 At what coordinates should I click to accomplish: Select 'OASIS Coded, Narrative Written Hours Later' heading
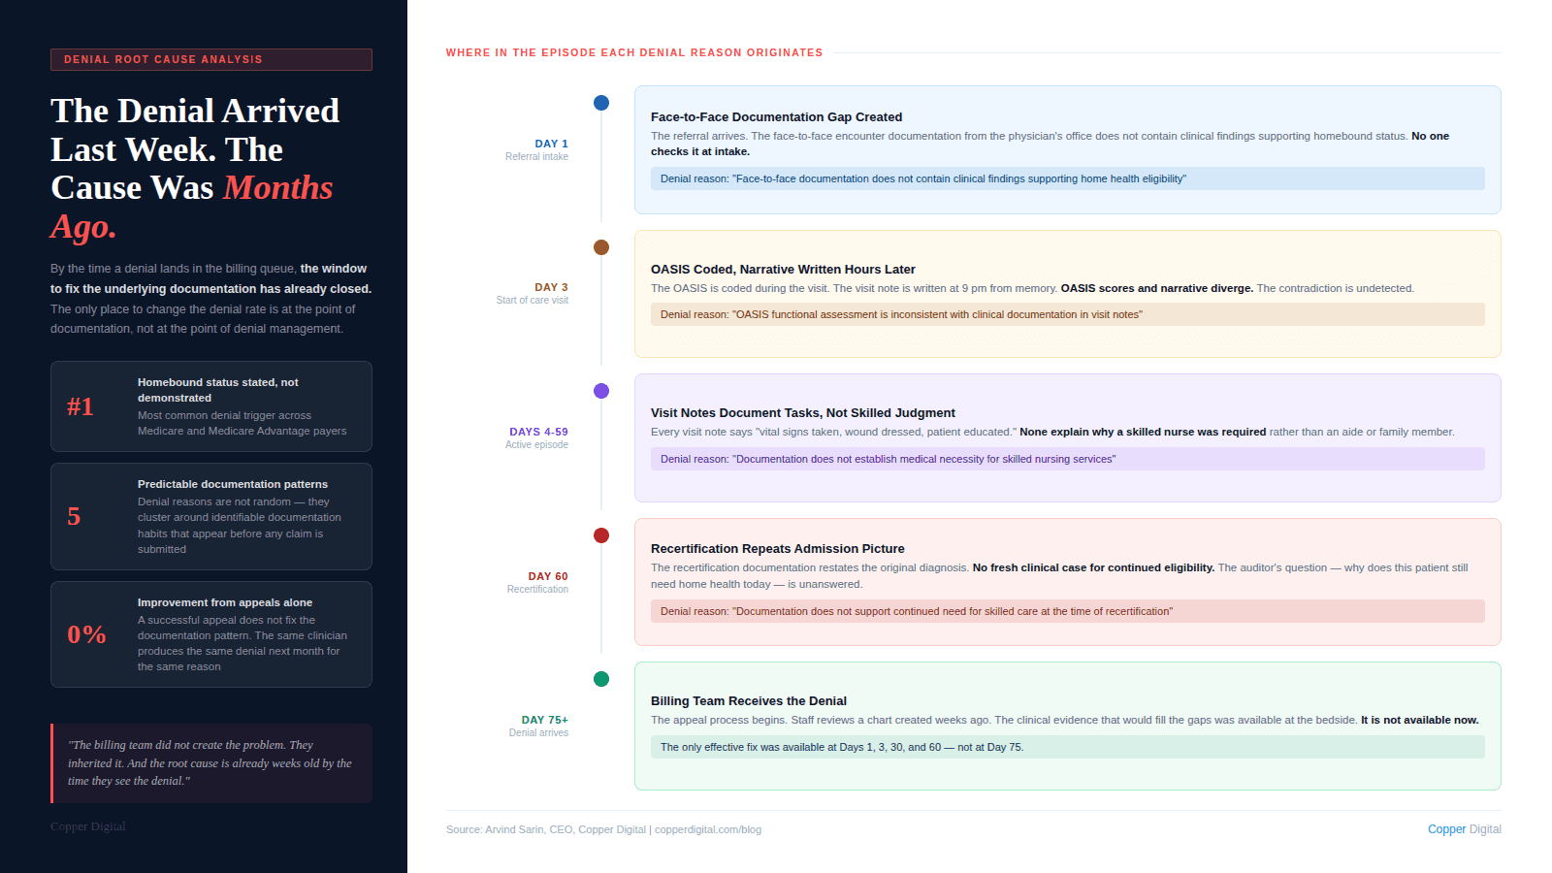[x=783, y=269]
